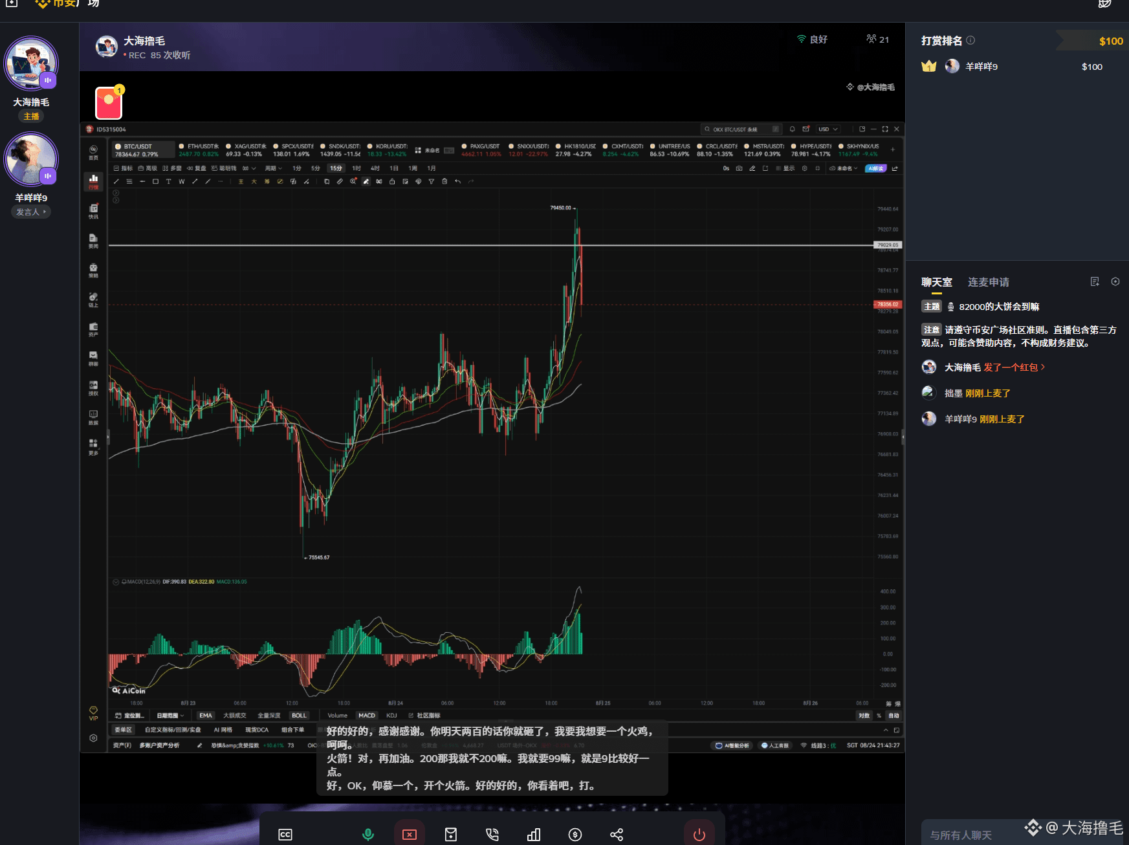This screenshot has width=1129, height=845.
Task: Stop screen sharing with red X button
Action: [x=410, y=835]
